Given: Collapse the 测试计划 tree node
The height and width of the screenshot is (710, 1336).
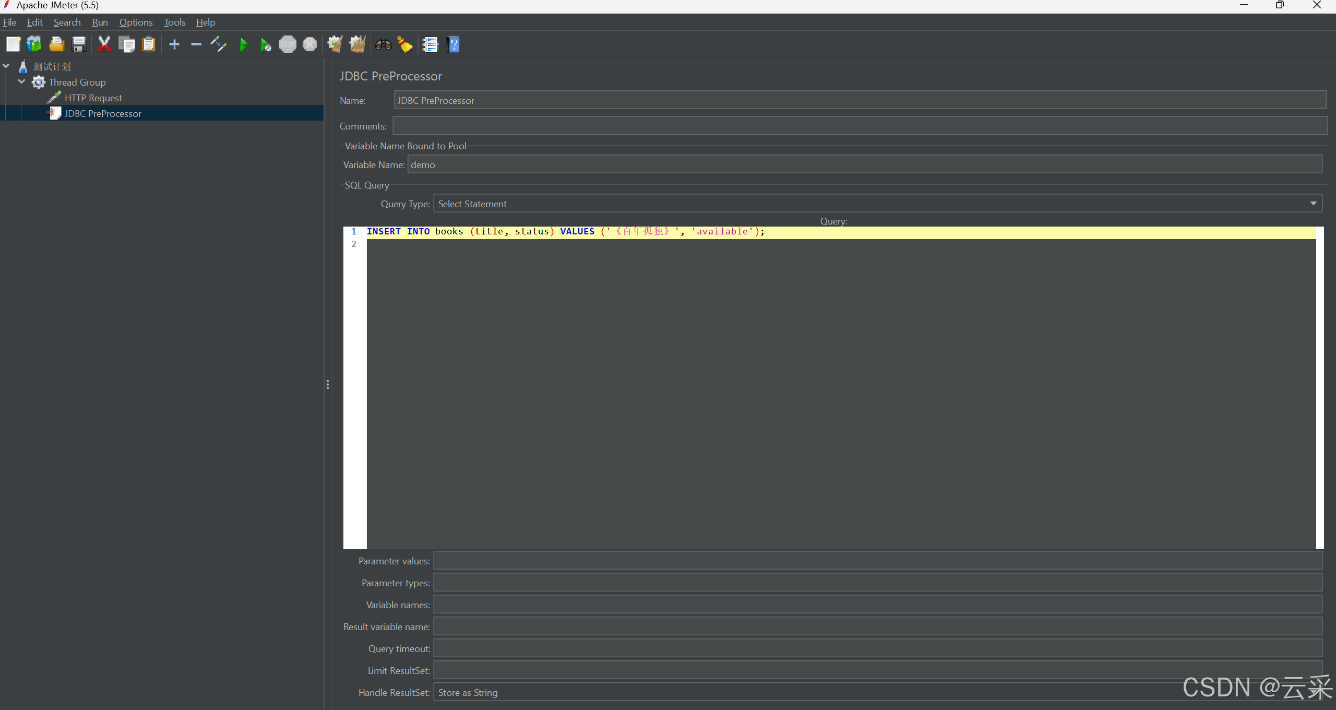Looking at the screenshot, I should [6, 66].
